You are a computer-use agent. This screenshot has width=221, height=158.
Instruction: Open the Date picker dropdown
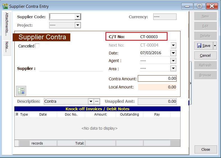(x=173, y=53)
